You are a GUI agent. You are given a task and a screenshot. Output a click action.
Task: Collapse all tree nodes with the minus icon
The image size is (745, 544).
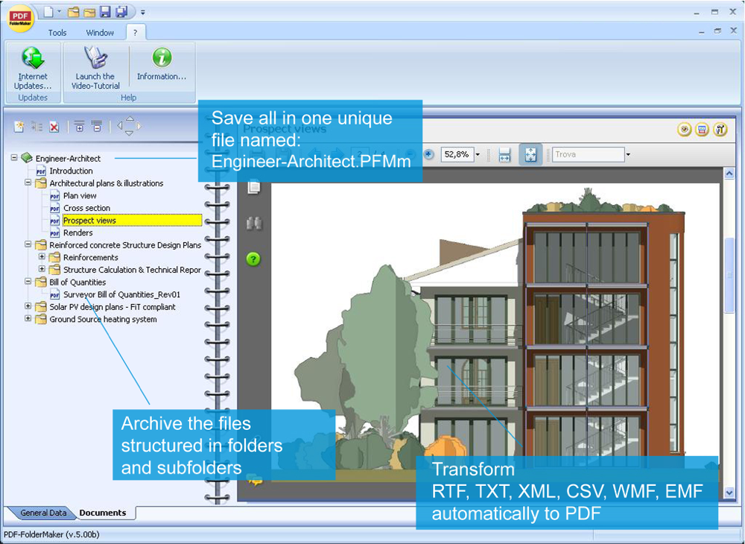96,127
